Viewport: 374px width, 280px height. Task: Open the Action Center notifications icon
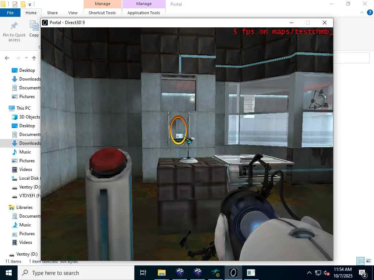click(x=363, y=273)
